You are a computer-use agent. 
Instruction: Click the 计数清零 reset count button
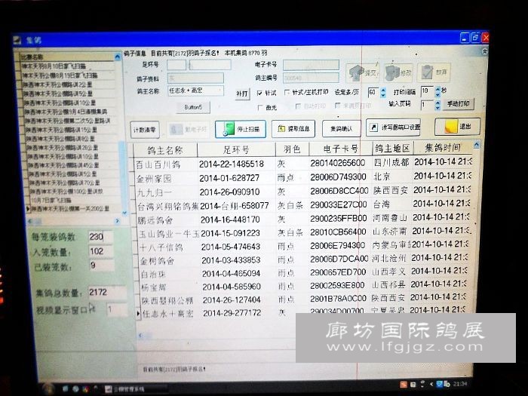coord(145,130)
